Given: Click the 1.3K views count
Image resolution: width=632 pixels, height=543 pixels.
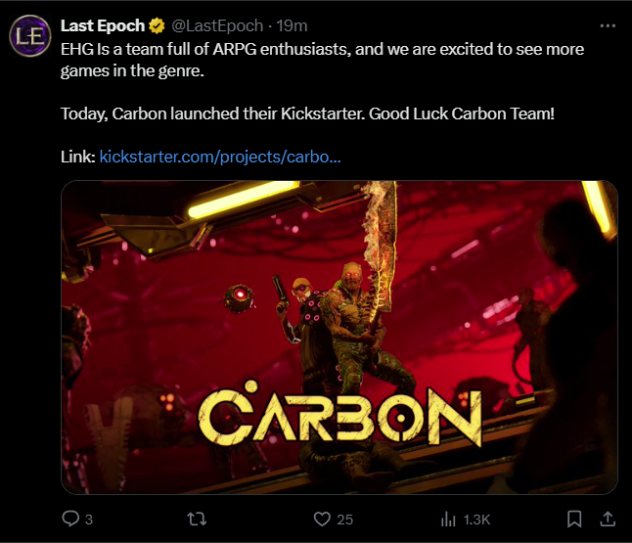Looking at the screenshot, I should (x=476, y=520).
